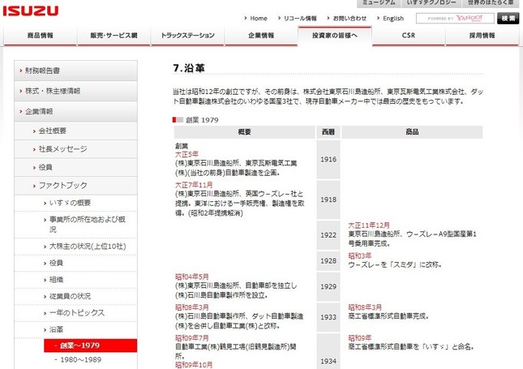Viewport: 523px width, 369px height.
Task: Focus the Yahoo search input field
Action: [454, 18]
